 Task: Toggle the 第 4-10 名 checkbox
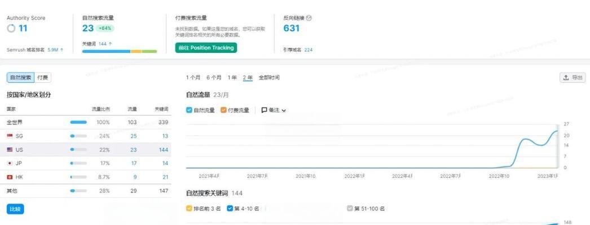tap(230, 209)
